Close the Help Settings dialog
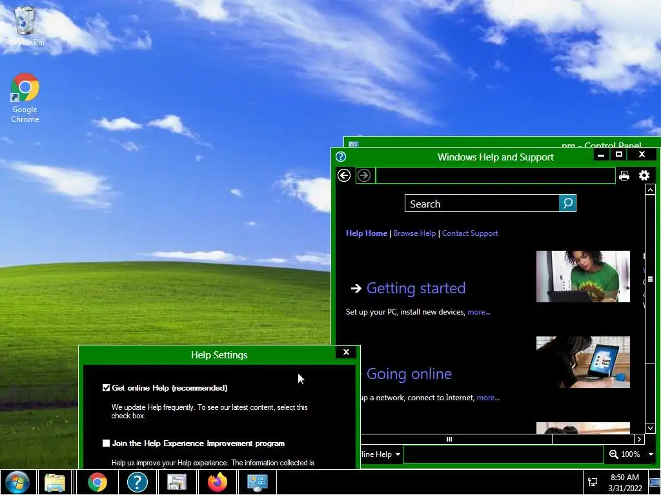The height and width of the screenshot is (495, 661). coord(346,352)
